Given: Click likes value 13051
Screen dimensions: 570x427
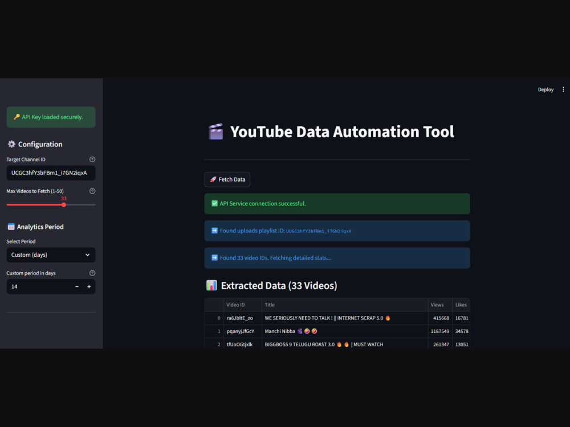Looking at the screenshot, I should pos(461,344).
